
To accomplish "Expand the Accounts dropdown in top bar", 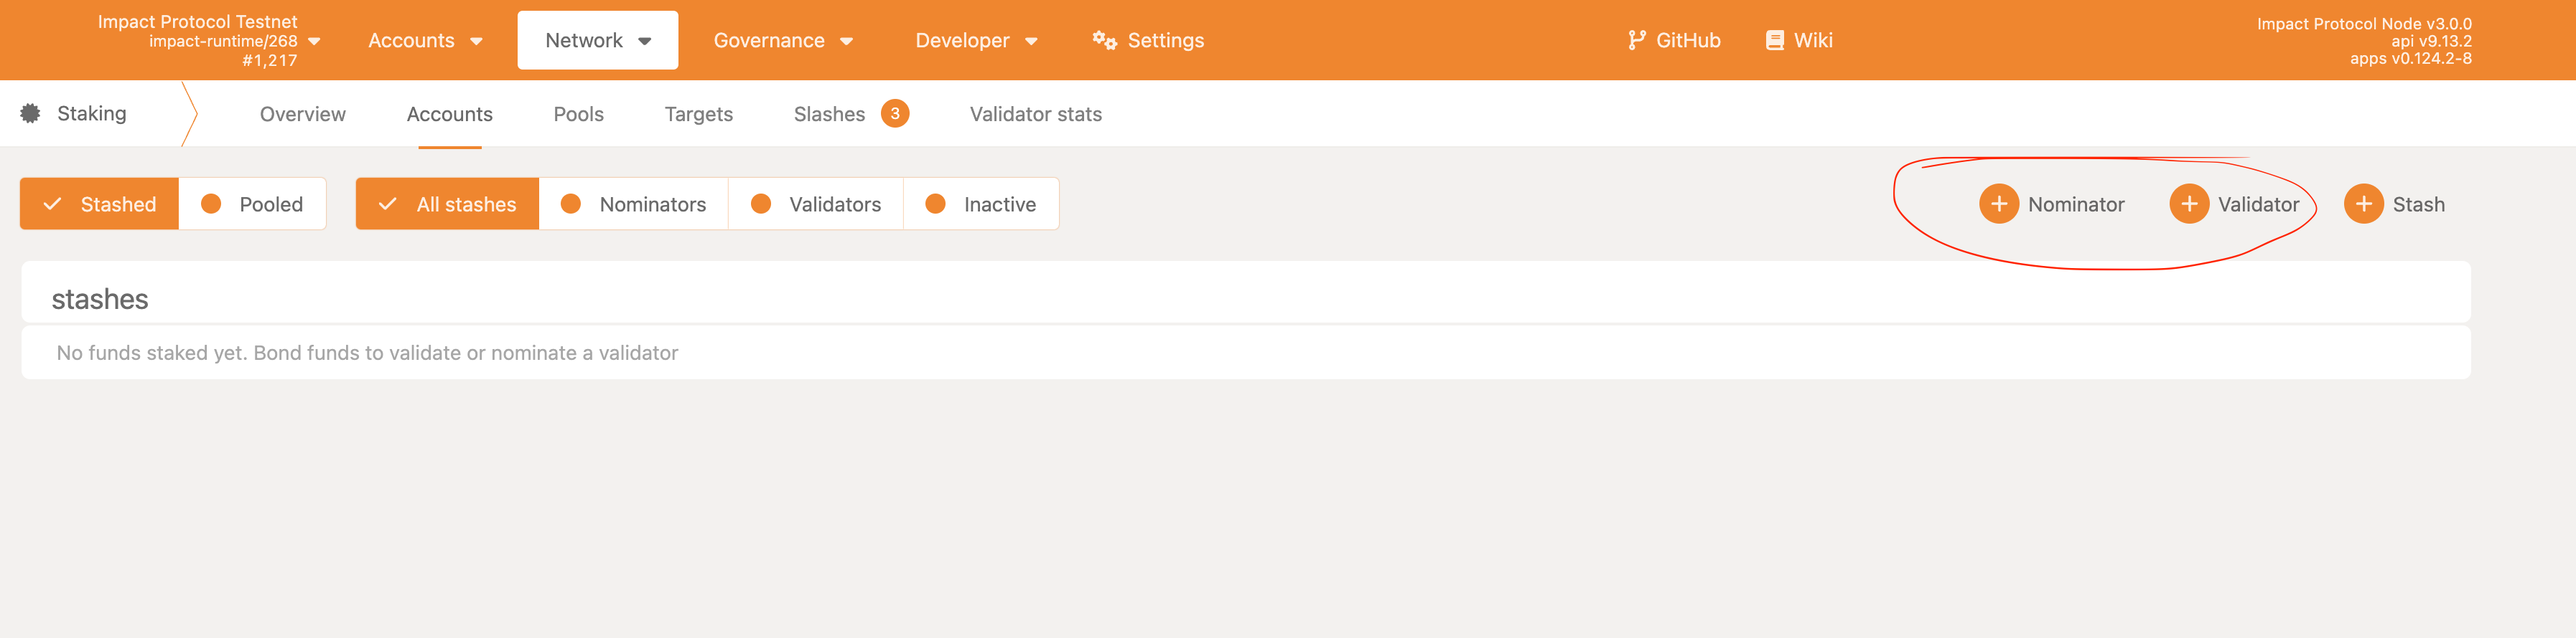I will [425, 40].
